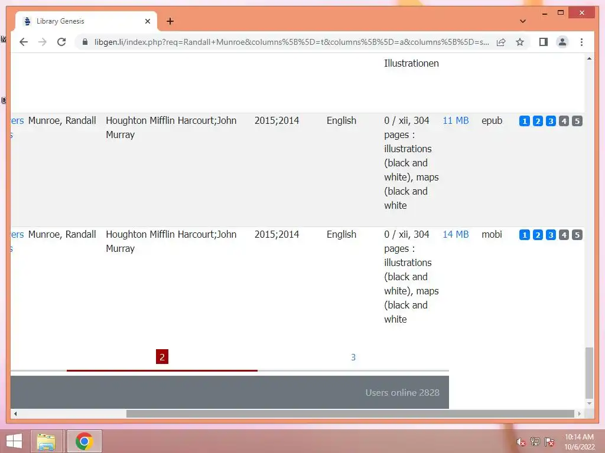Open the Windows Start menu

pos(14,441)
